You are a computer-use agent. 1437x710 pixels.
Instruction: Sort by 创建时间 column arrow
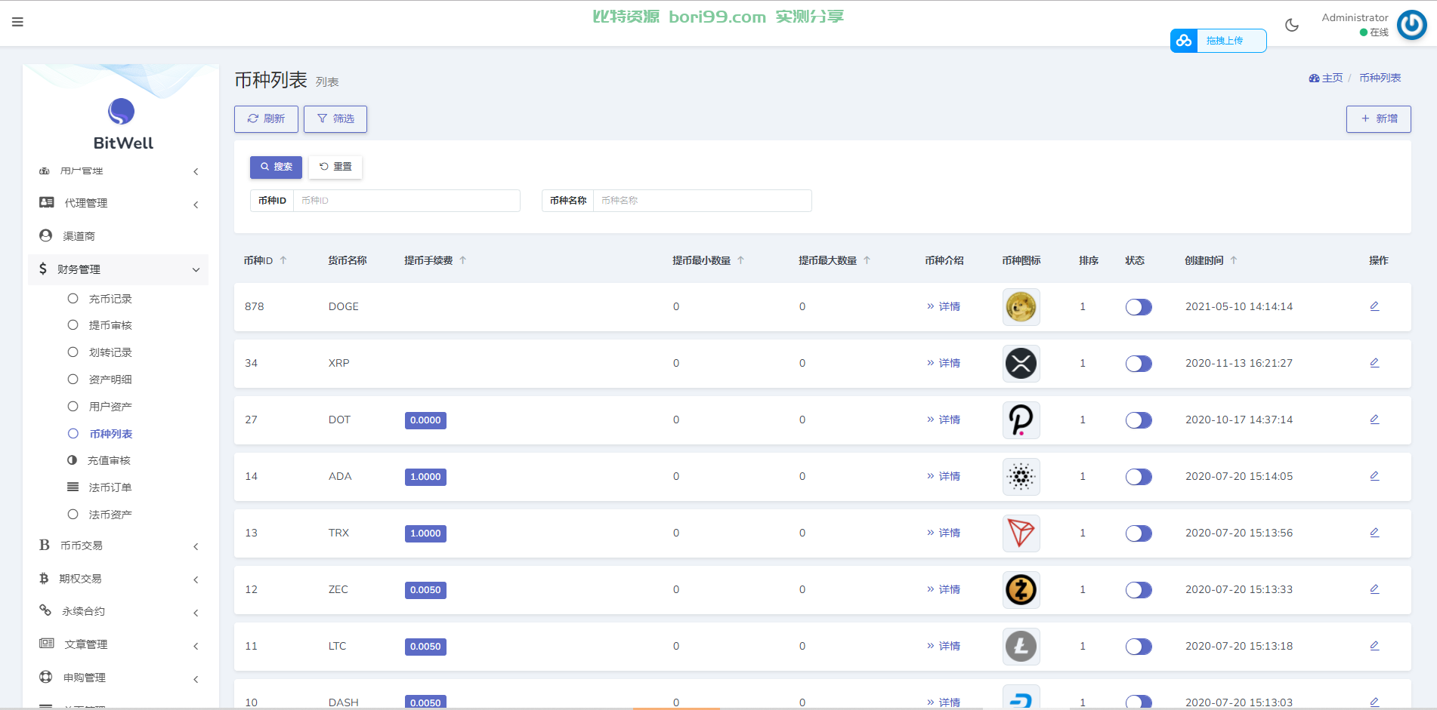1234,260
